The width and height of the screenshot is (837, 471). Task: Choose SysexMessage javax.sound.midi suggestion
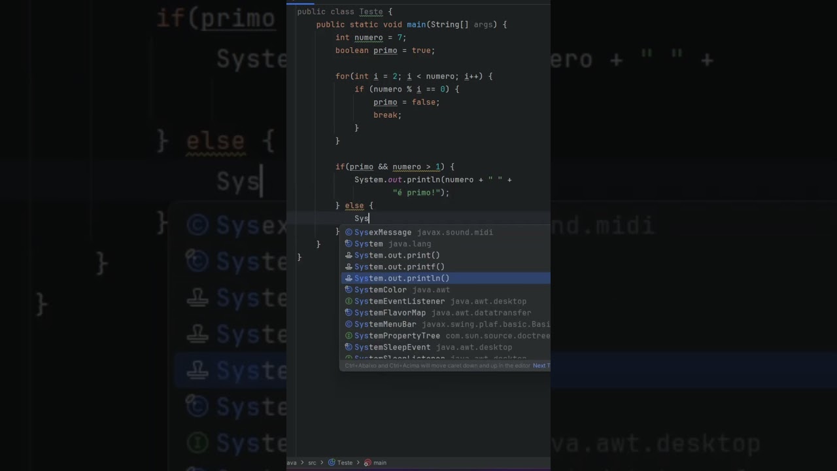tap(445, 232)
